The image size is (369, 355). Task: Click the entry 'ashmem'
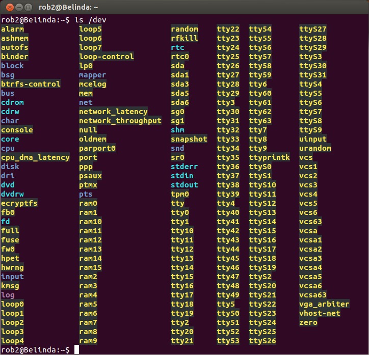pos(15,38)
